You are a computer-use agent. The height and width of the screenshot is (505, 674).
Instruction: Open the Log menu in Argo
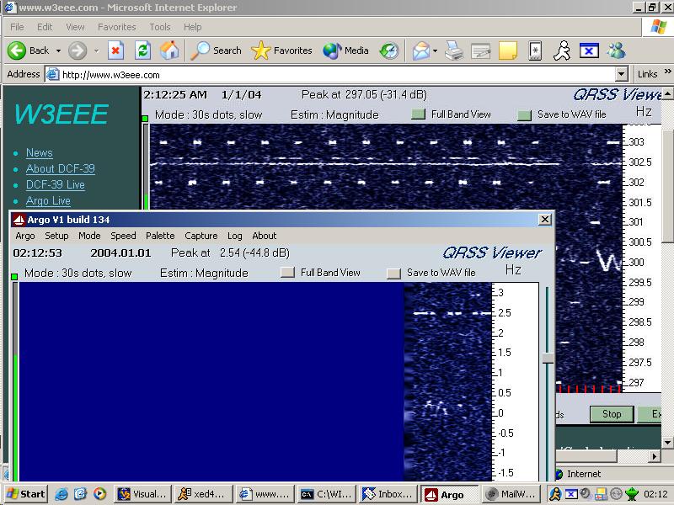235,236
